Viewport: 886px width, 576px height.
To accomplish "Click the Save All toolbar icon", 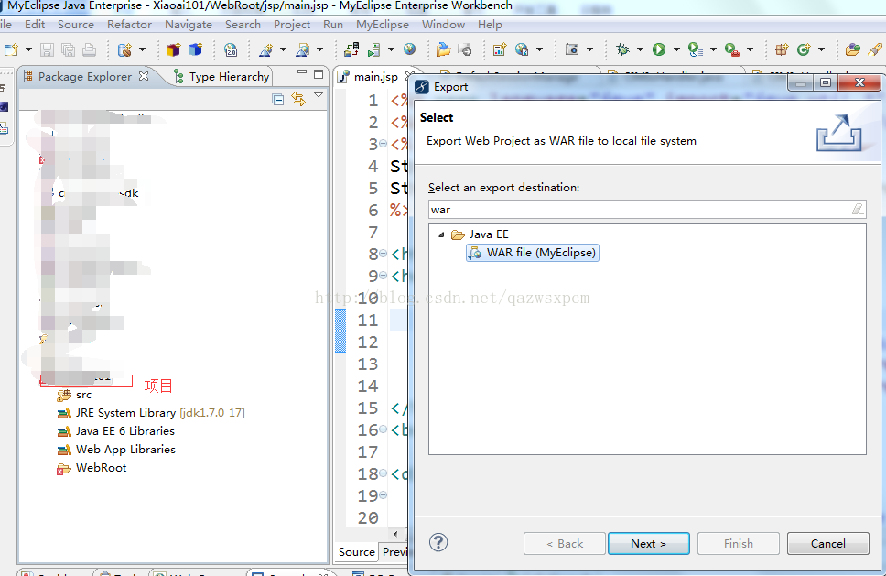I will (x=69, y=49).
